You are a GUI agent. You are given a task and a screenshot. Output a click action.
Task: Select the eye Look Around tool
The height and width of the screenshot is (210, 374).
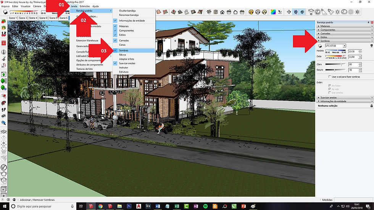(x=3, y=116)
